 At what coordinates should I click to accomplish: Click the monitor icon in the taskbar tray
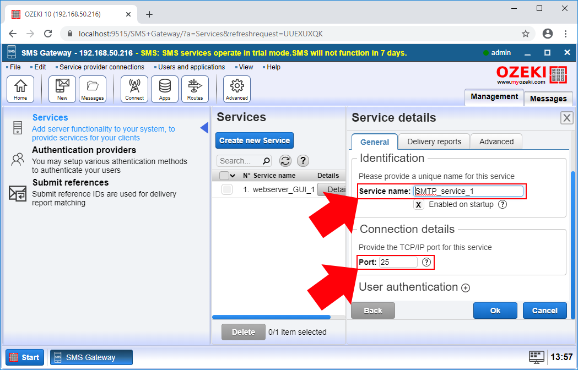point(537,357)
